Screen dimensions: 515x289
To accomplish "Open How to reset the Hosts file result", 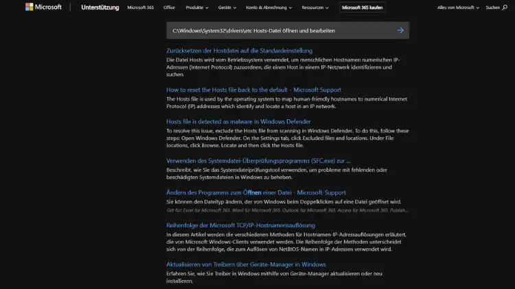I will click(253, 89).
